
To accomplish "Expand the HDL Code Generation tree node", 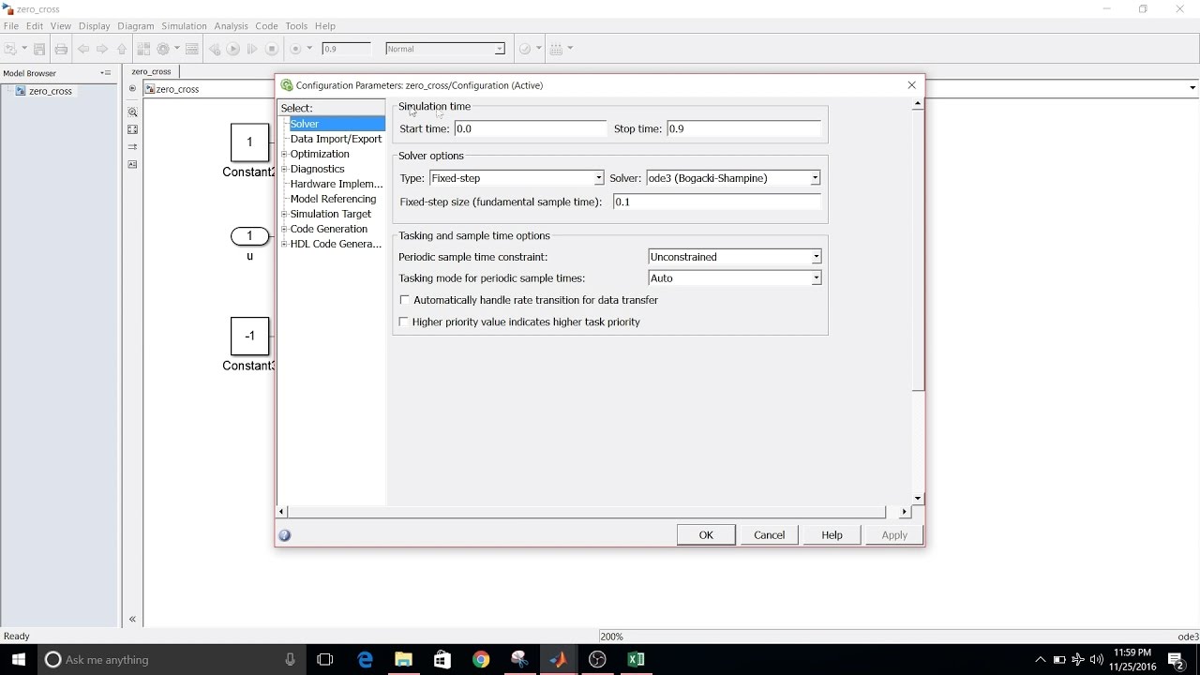I will tap(284, 244).
